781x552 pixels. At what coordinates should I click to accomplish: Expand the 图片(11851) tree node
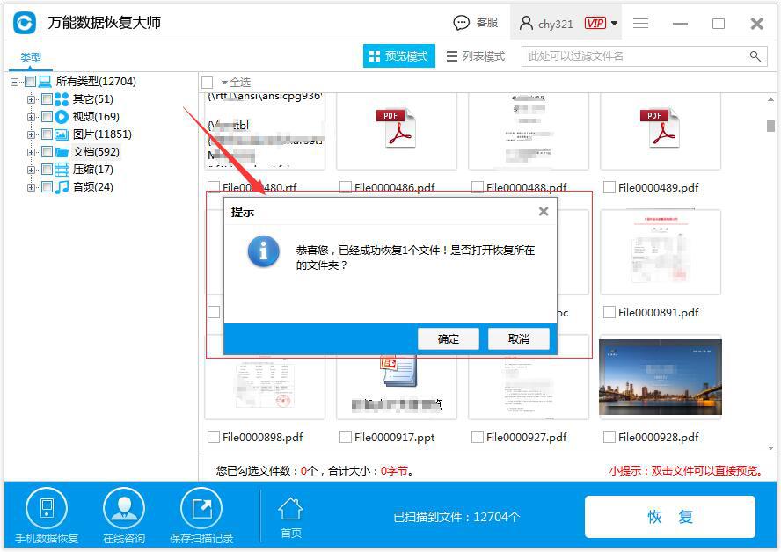tap(32, 134)
